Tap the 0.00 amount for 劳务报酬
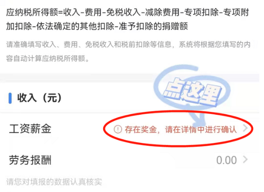 (226, 160)
